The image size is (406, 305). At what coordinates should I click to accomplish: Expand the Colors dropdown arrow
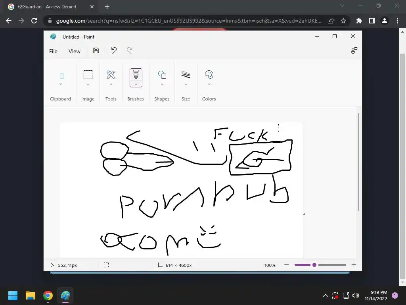(x=209, y=84)
